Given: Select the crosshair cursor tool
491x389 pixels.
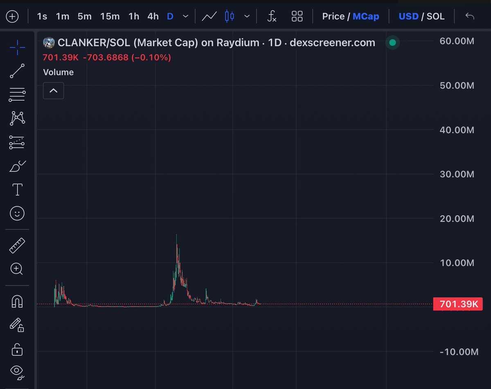Looking at the screenshot, I should 17,48.
